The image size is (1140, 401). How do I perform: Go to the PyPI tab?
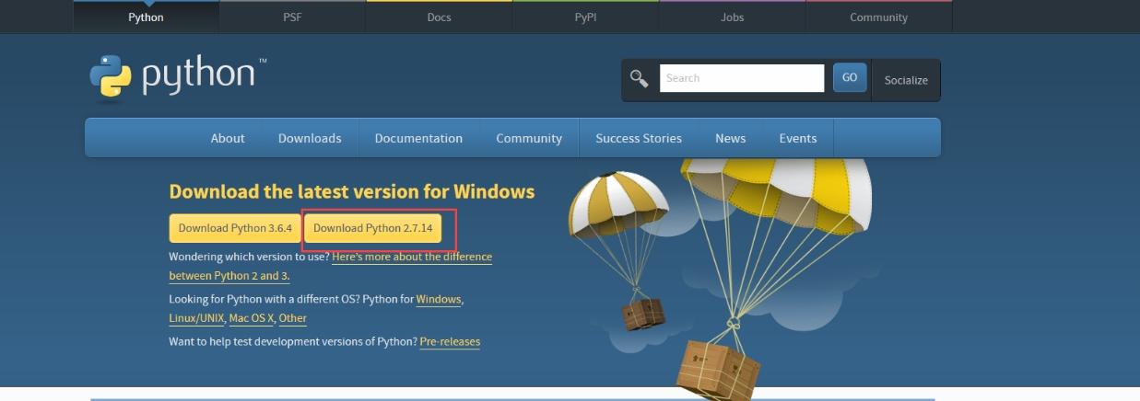pyautogui.click(x=586, y=17)
